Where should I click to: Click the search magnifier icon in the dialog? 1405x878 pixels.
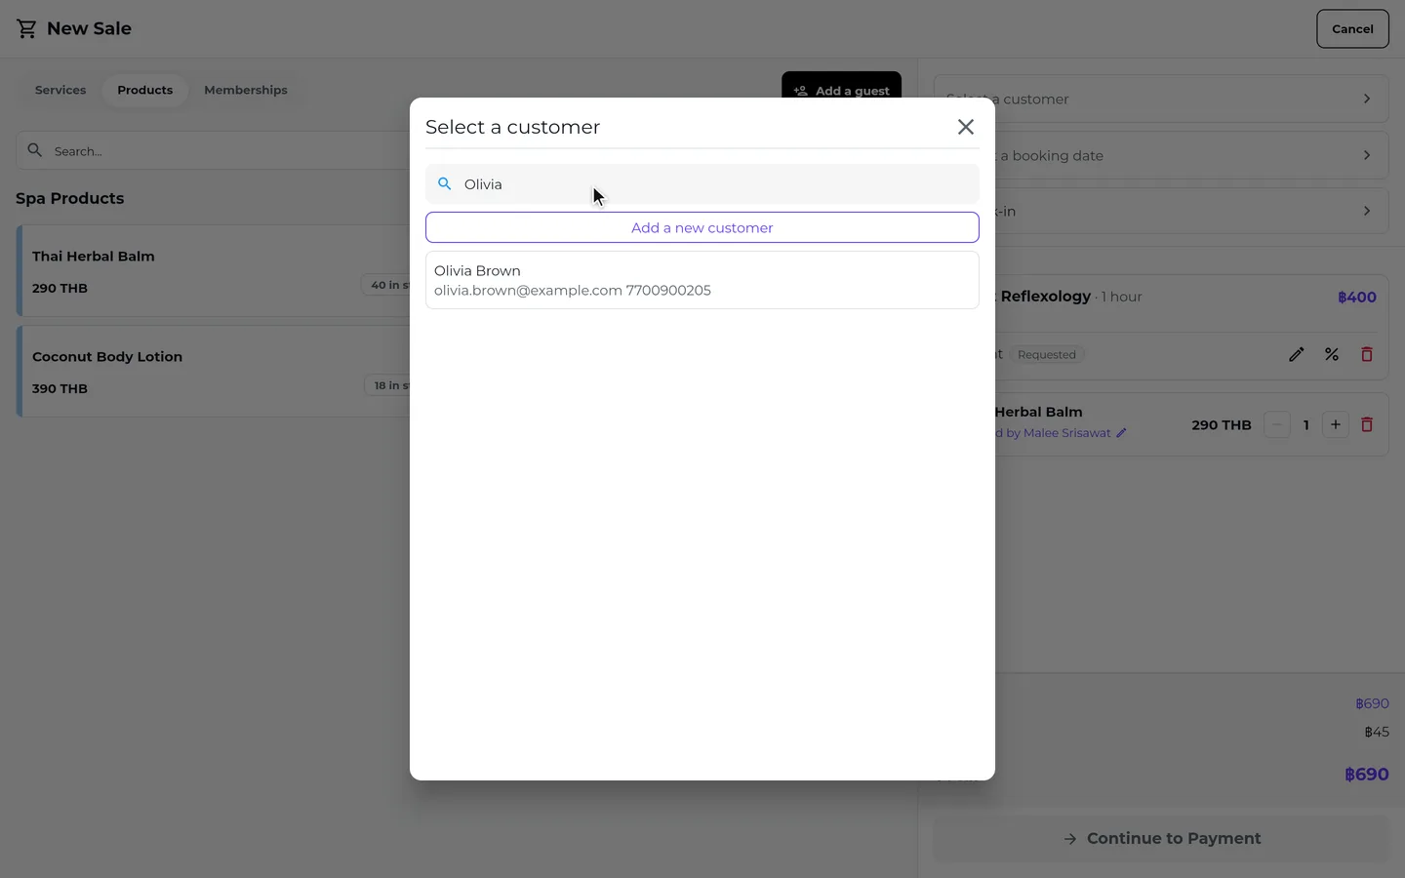click(445, 183)
